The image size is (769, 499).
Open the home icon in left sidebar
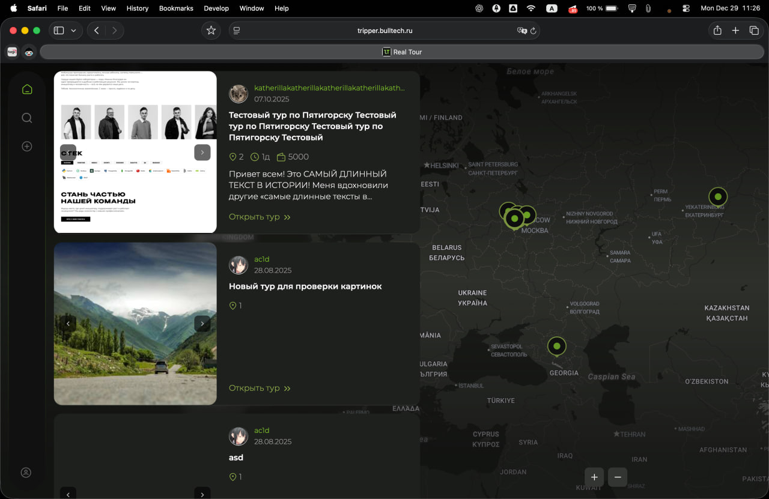(x=26, y=89)
